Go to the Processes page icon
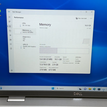Screen dimensions: 107x107 pyautogui.click(x=10, y=22)
